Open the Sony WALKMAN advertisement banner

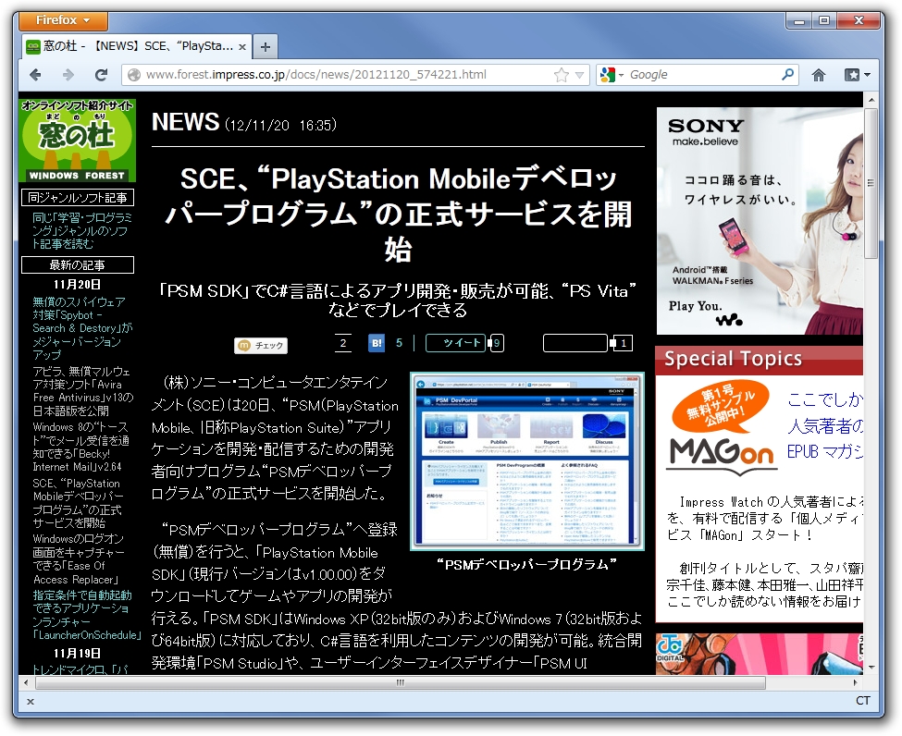pos(760,221)
